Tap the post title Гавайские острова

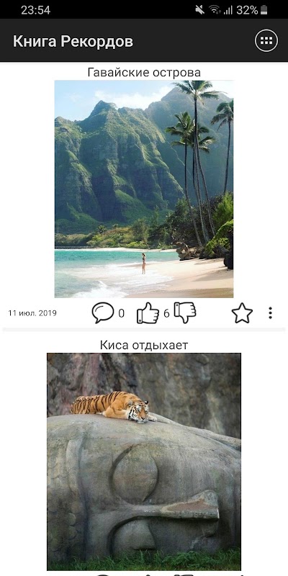point(144,73)
